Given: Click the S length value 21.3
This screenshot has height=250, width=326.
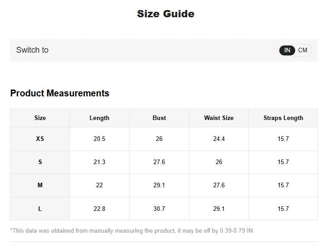Looking at the screenshot, I should 99,162.
